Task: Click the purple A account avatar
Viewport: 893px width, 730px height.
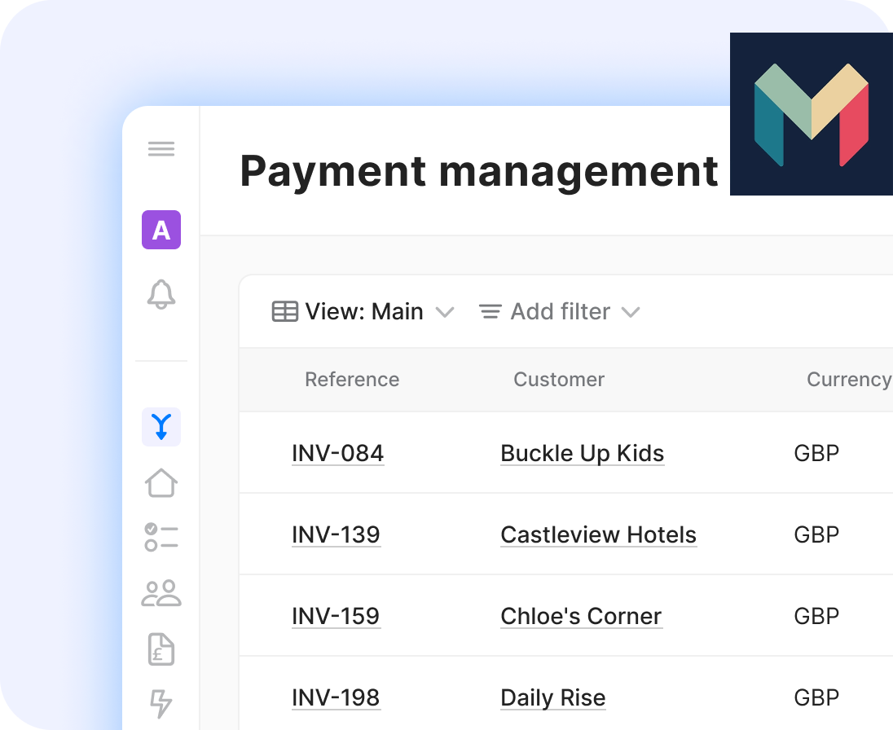Action: (161, 230)
